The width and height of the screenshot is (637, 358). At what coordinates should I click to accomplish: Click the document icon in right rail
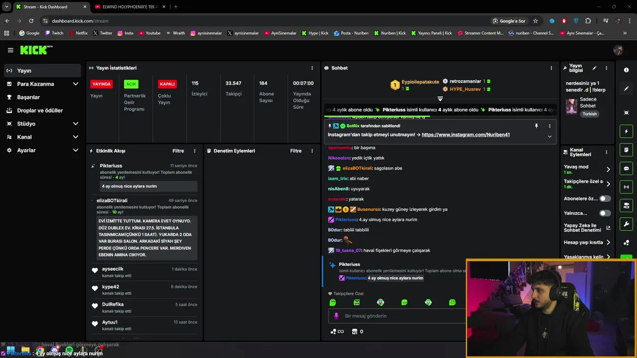click(626, 150)
